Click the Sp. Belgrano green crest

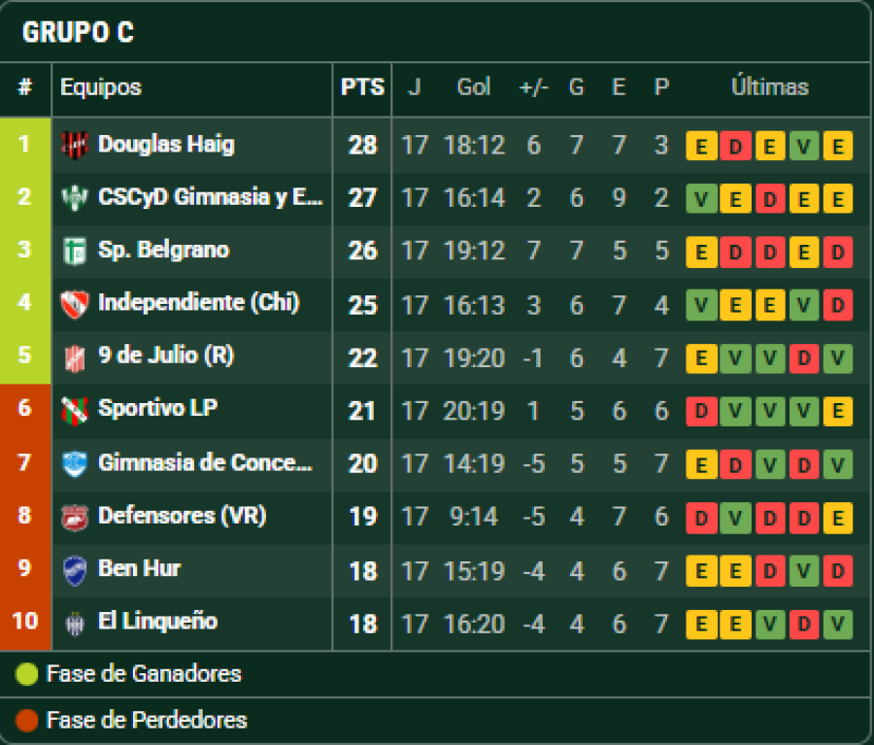tap(74, 250)
